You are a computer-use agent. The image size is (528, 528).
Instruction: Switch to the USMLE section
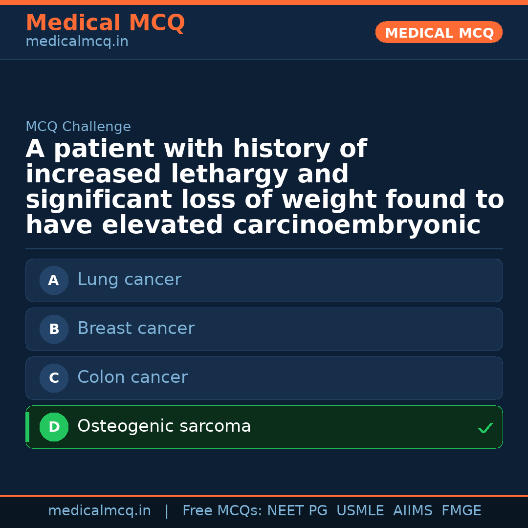tap(360, 510)
